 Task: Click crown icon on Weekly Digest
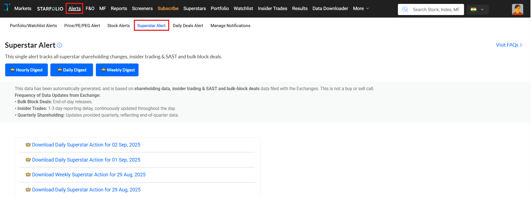pos(104,70)
